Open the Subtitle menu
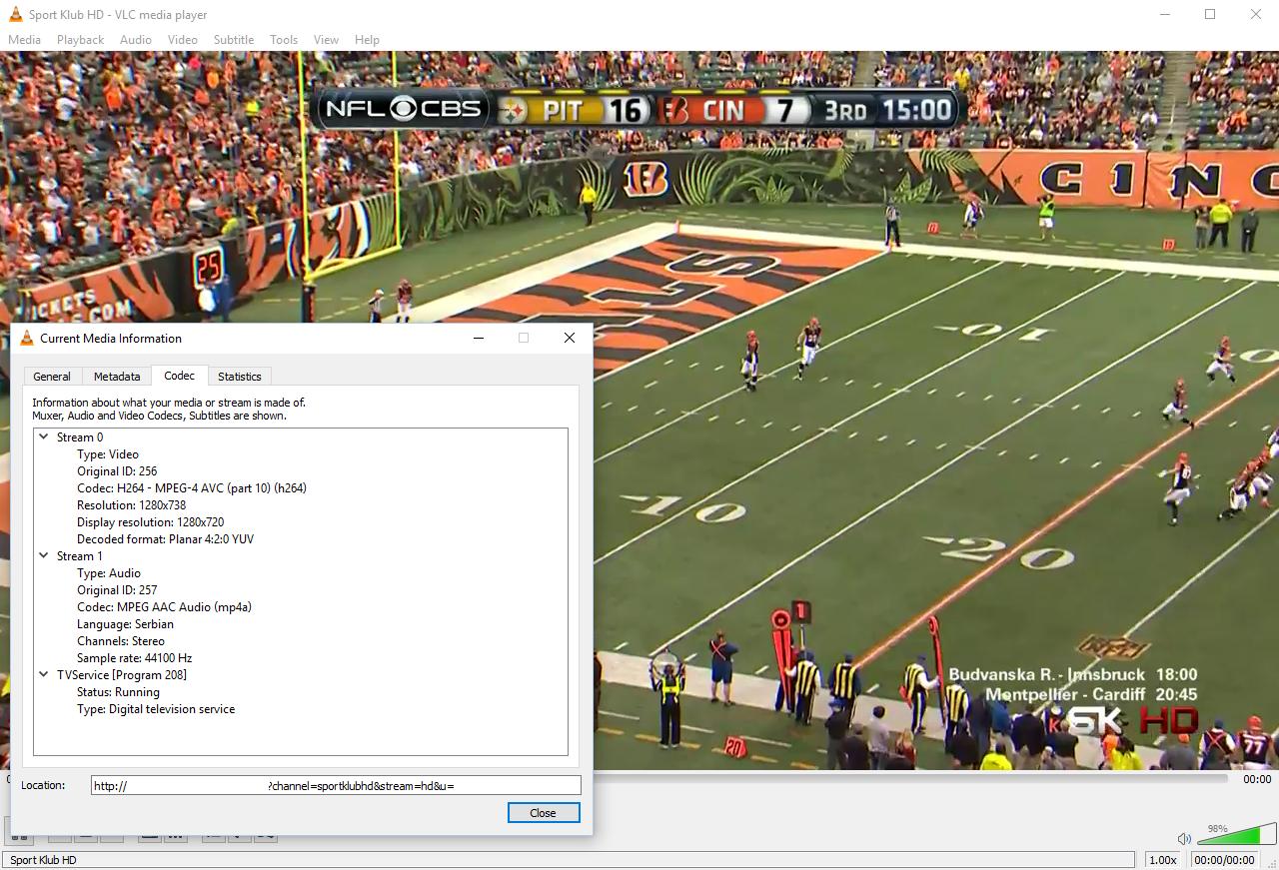Image resolution: width=1279 pixels, height=870 pixels. (x=233, y=40)
